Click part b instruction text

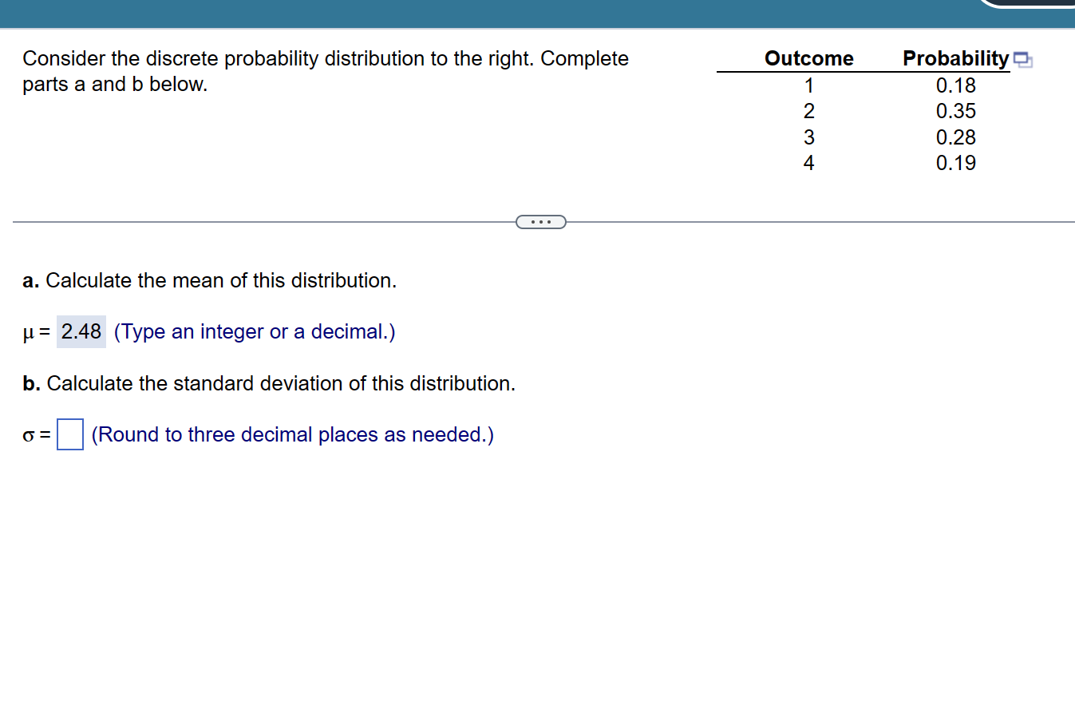pos(268,383)
